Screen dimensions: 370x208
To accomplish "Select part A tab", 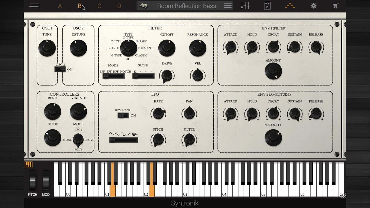I will 60,6.
